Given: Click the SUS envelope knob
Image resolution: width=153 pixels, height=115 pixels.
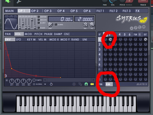Looking at the screenshot, I should [x=23, y=81].
